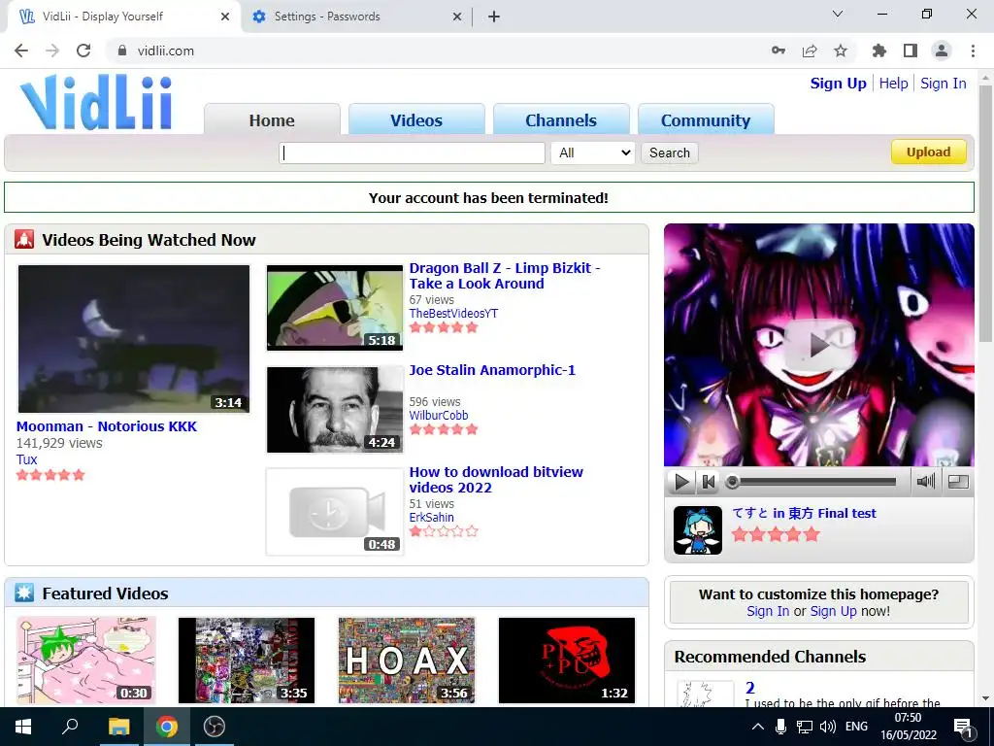Open the volume tray icon

[827, 727]
